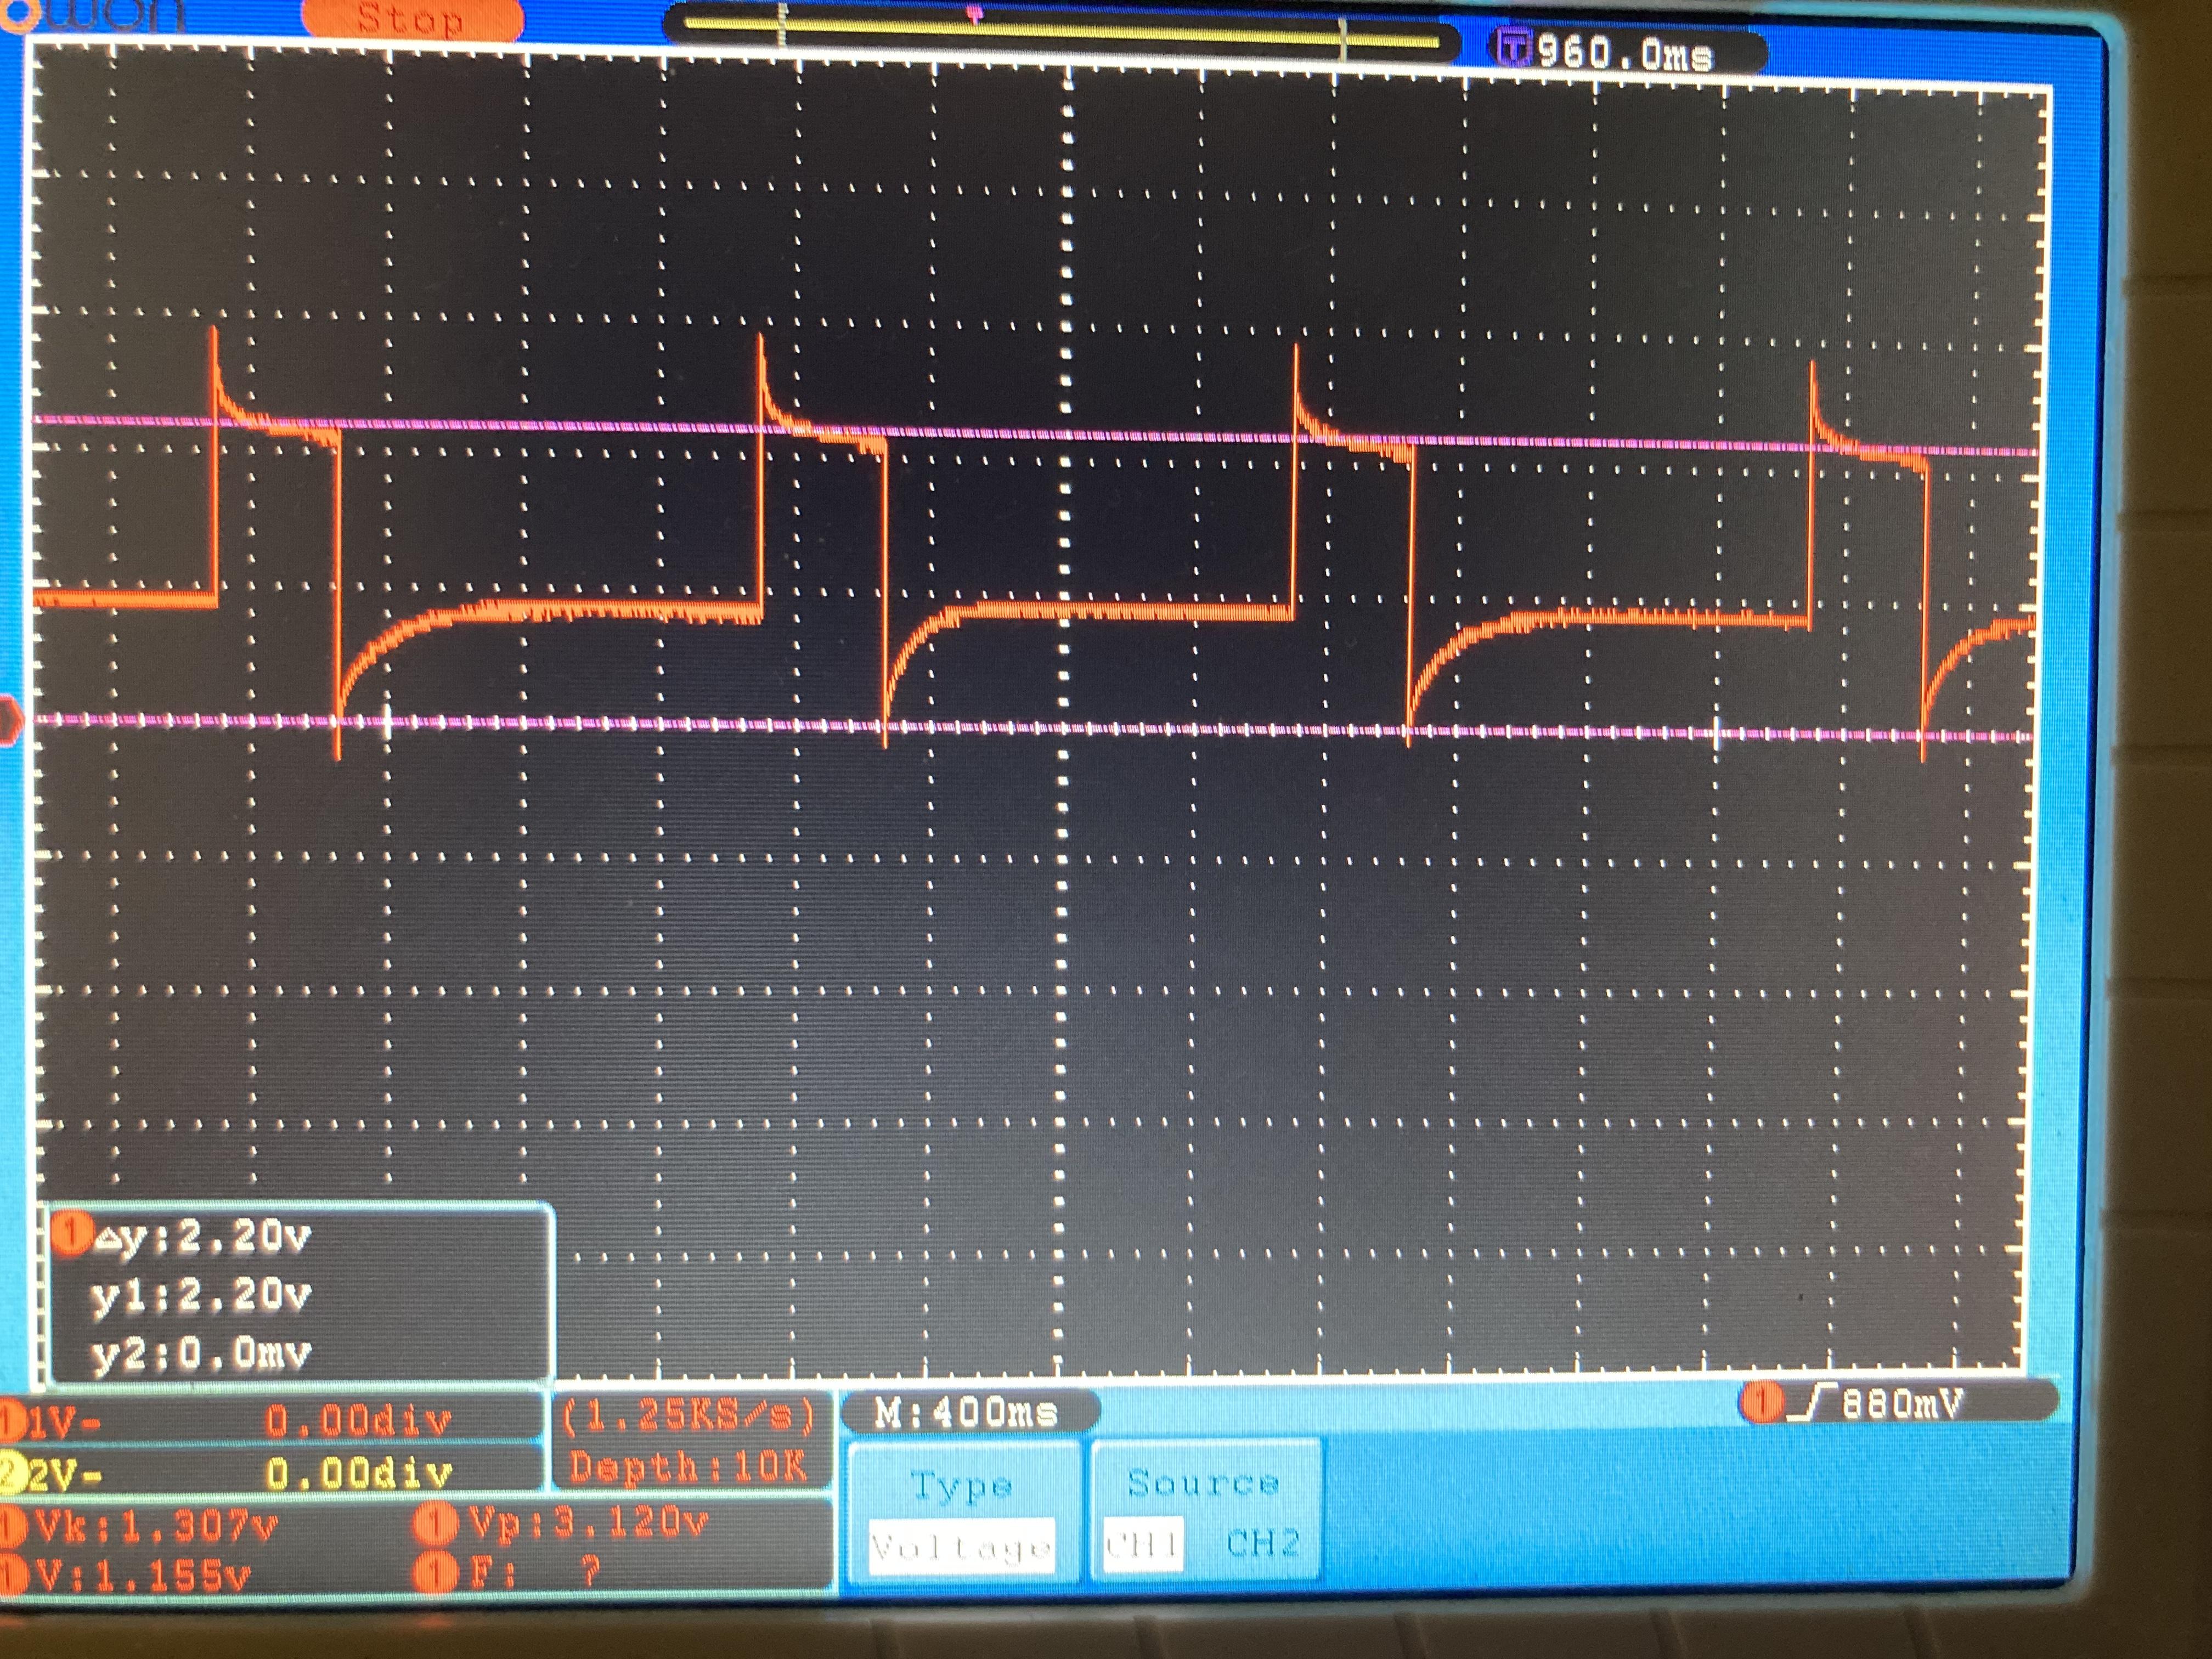This screenshot has width=2212, height=1659.
Task: Click the CH1 badge beside Δy readout
Action: point(71,1234)
